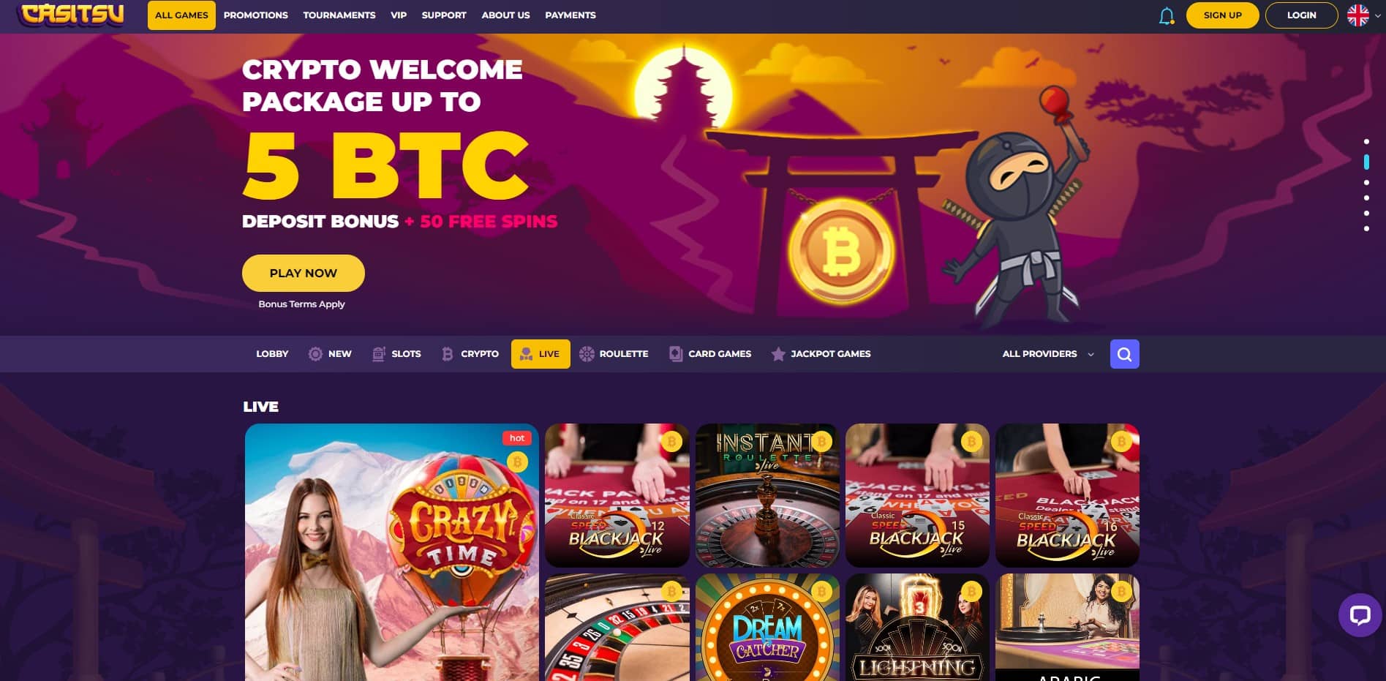
Task: Open the Tournaments menu item
Action: click(339, 15)
